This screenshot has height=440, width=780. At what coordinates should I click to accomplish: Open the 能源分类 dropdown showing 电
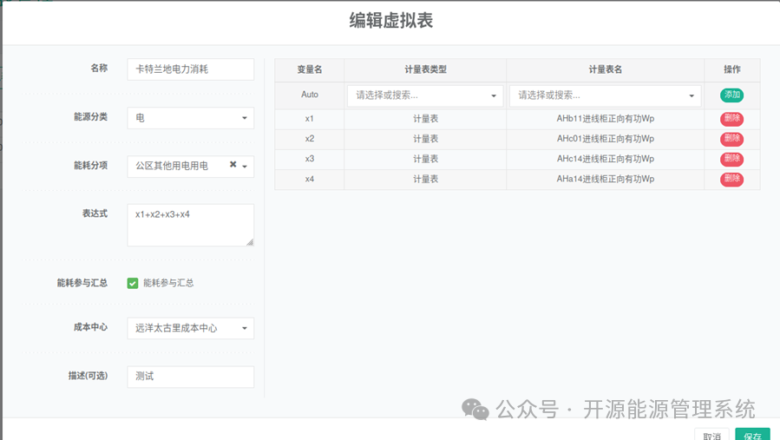tap(191, 118)
